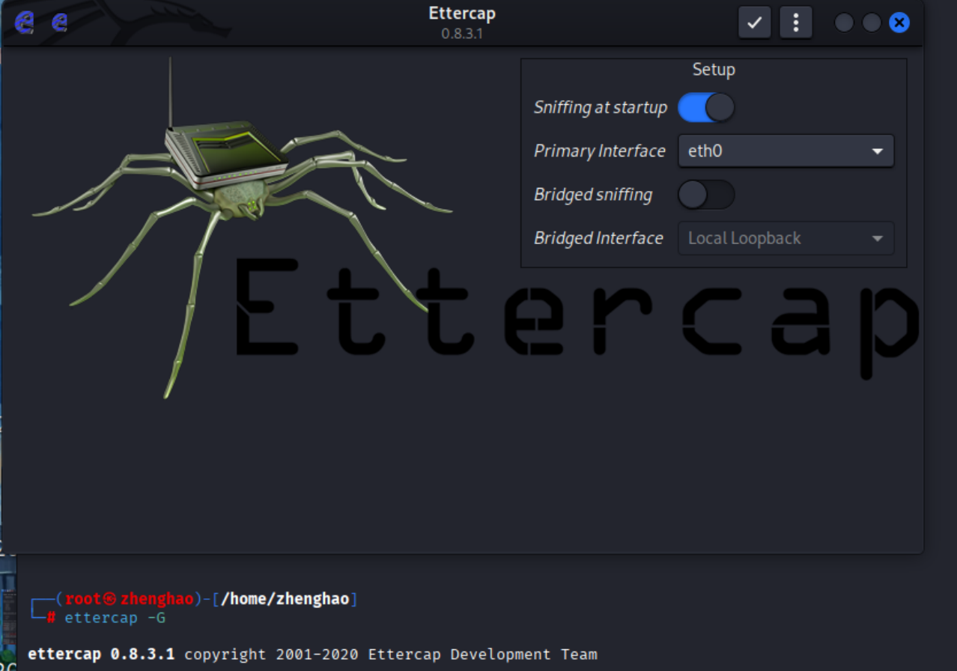This screenshot has height=671, width=957.
Task: Disable the Sniffing at startup switch
Action: point(706,108)
